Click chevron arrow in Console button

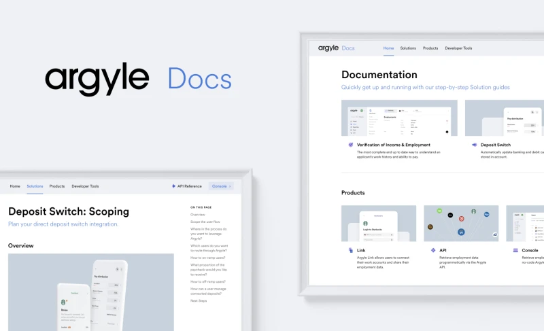point(230,186)
